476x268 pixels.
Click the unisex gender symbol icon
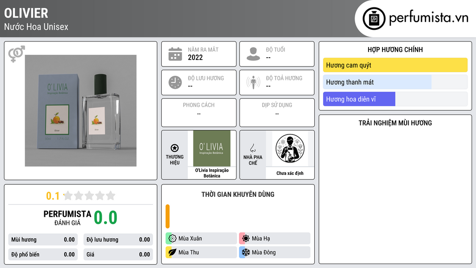(x=16, y=54)
